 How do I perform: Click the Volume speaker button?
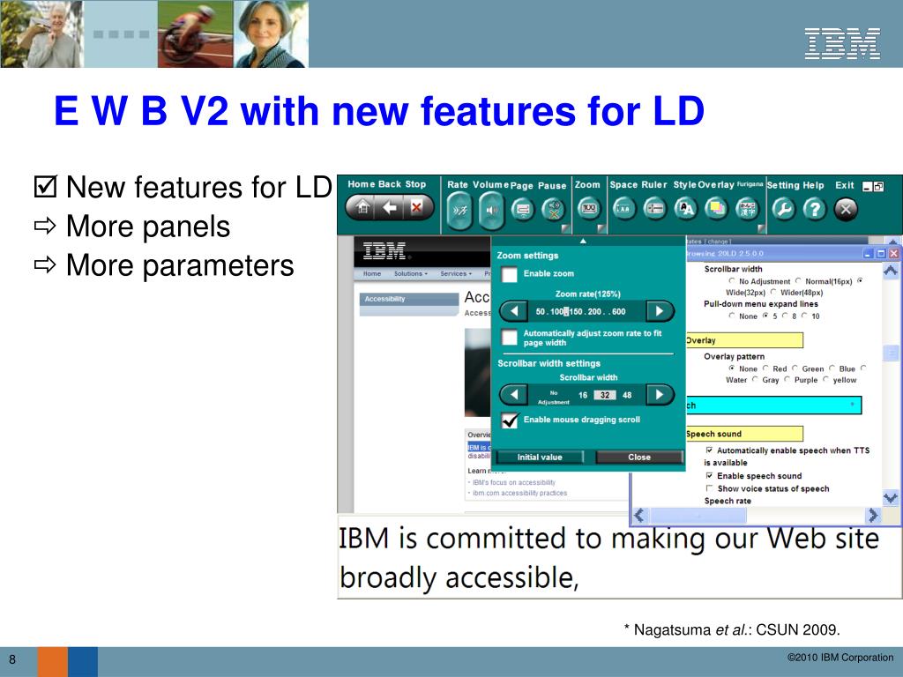(492, 210)
